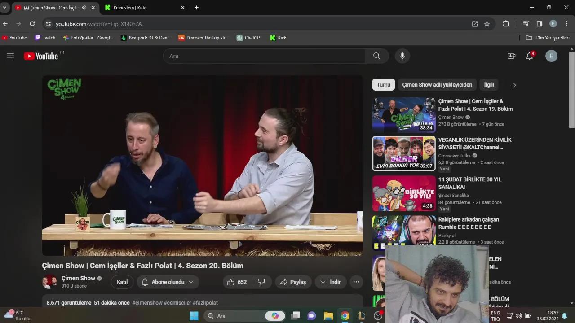
Task: Open Chrome's three-dot menu
Action: click(x=566, y=24)
